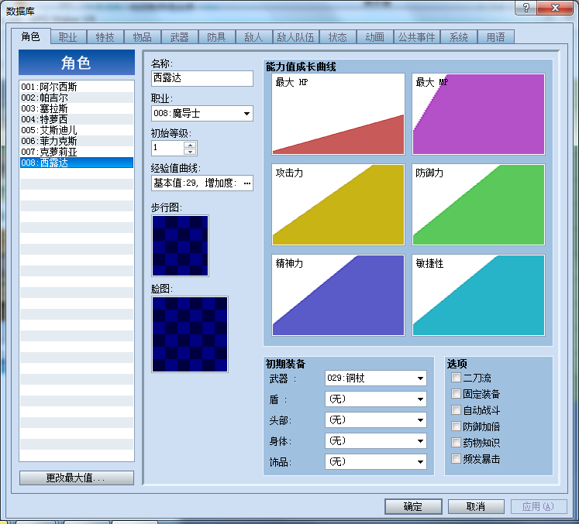Enable the 防御加倍 checkbox
Viewport: 579px width, 524px height.
click(456, 426)
